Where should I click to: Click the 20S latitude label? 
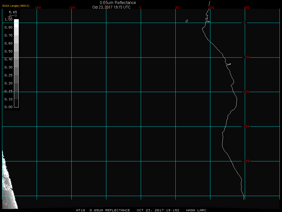pyautogui.click(x=246, y=161)
